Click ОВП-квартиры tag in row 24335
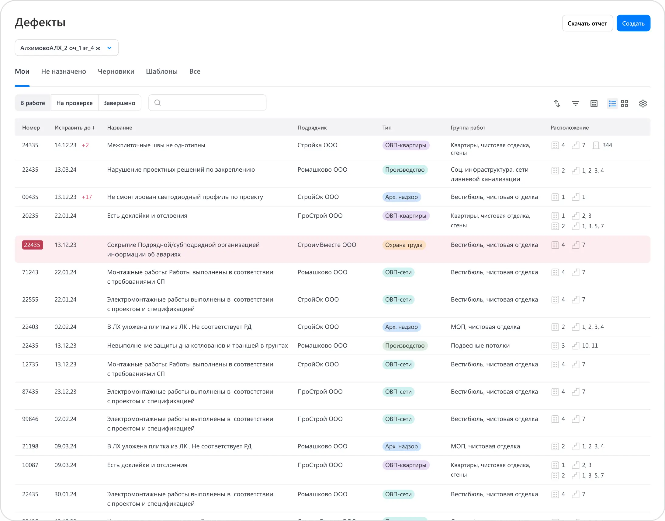This screenshot has height=521, width=665. 406,145
